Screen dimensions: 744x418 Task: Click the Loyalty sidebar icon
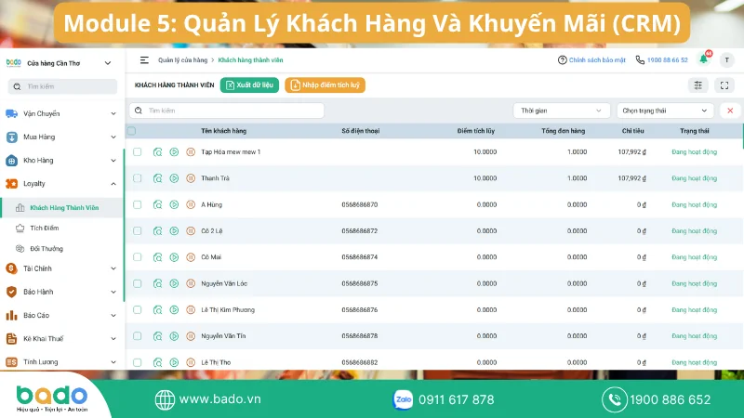tap(11, 183)
